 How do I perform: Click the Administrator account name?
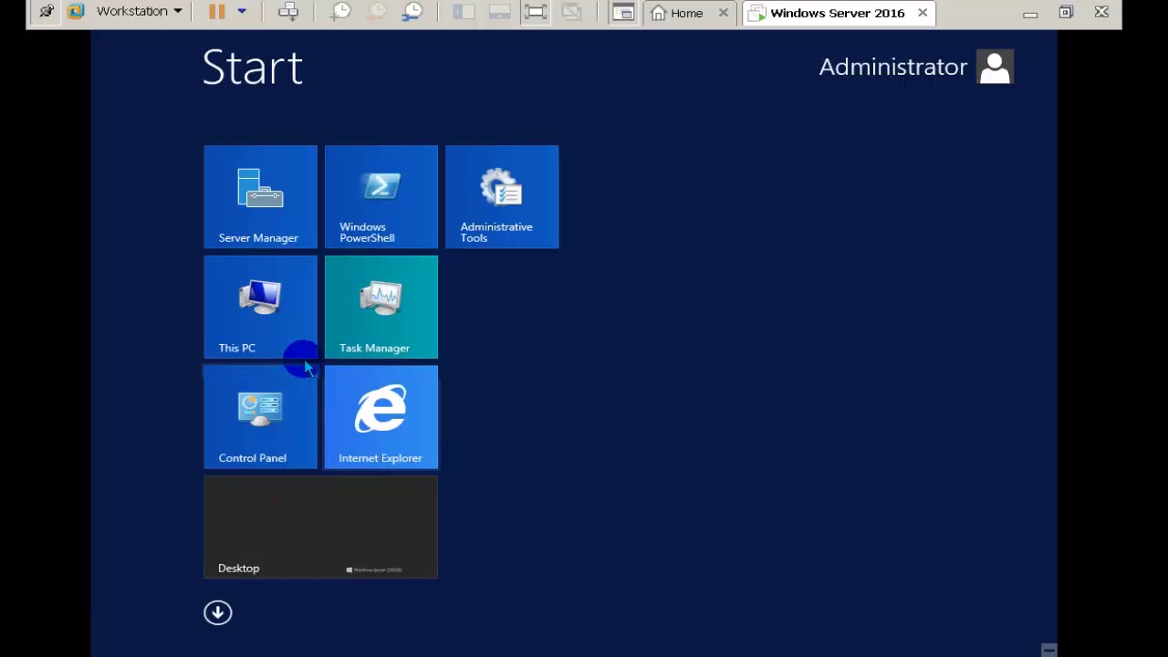click(892, 67)
